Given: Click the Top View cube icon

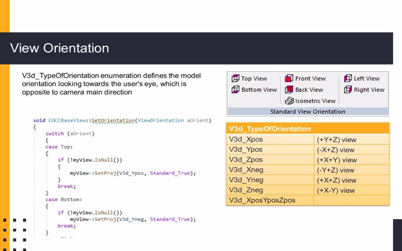Looking at the screenshot, I should tap(236, 79).
